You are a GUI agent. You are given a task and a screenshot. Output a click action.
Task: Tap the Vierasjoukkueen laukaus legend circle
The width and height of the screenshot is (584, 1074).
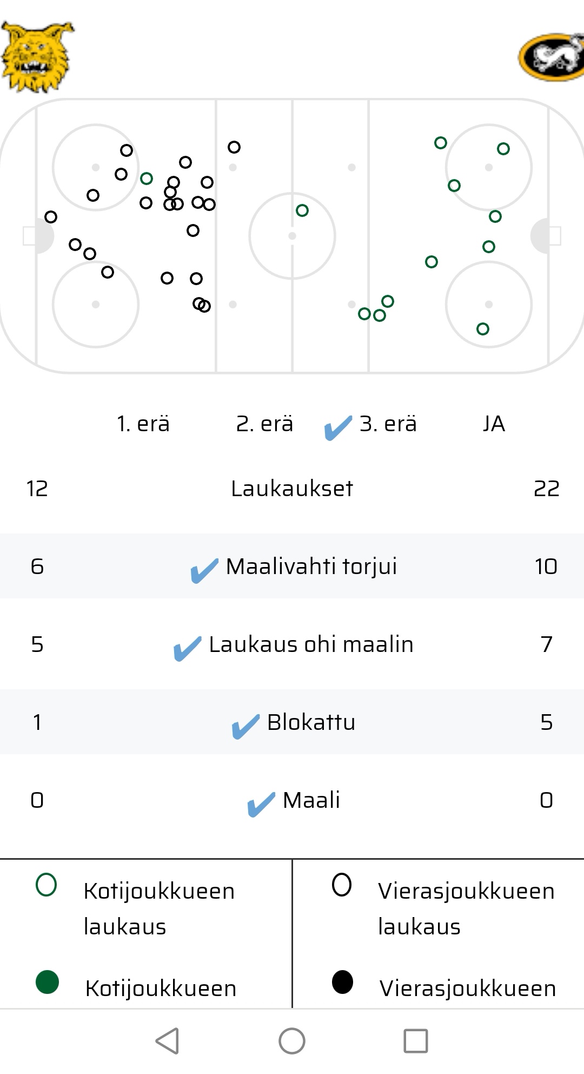[342, 885]
